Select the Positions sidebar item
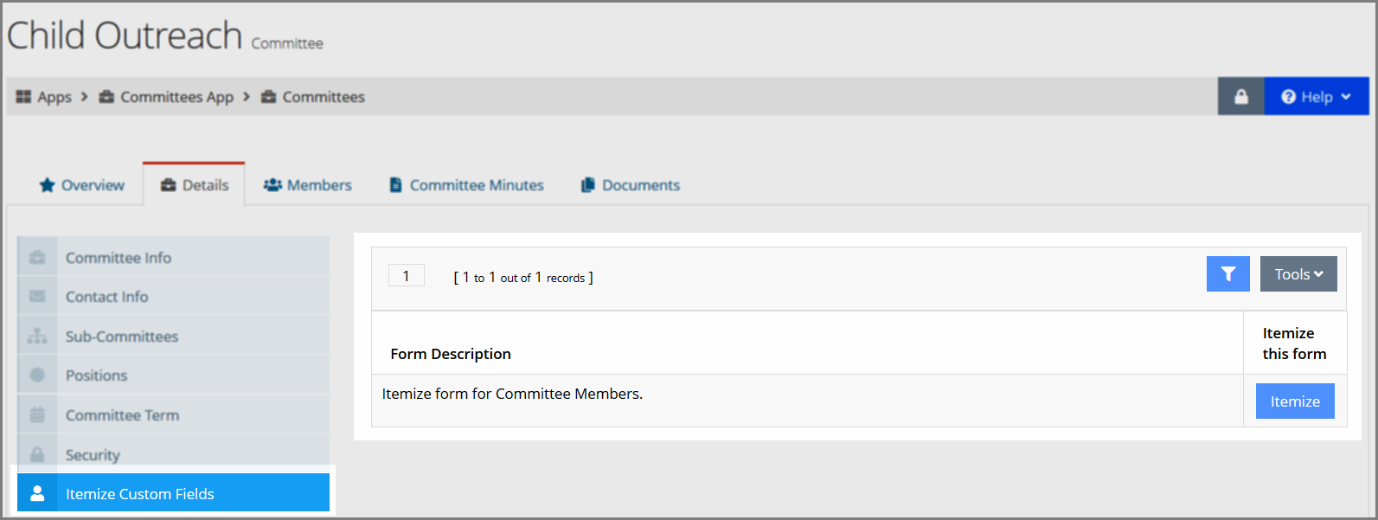The height and width of the screenshot is (520, 1378). 173,376
